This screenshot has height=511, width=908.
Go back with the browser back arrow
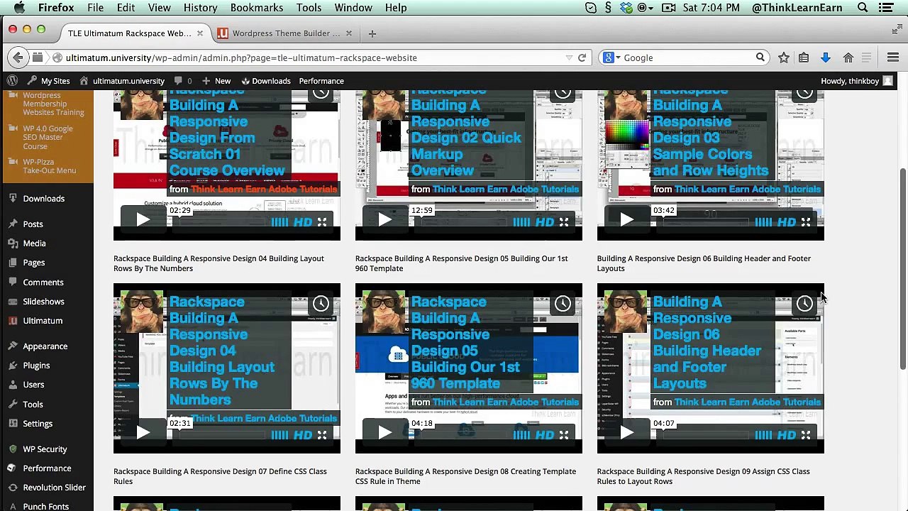(18, 57)
